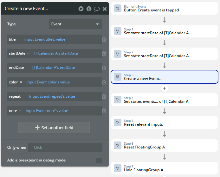The width and height of the screenshot is (220, 177).
Task: Click the Only when condition field
Action: tap(65, 147)
